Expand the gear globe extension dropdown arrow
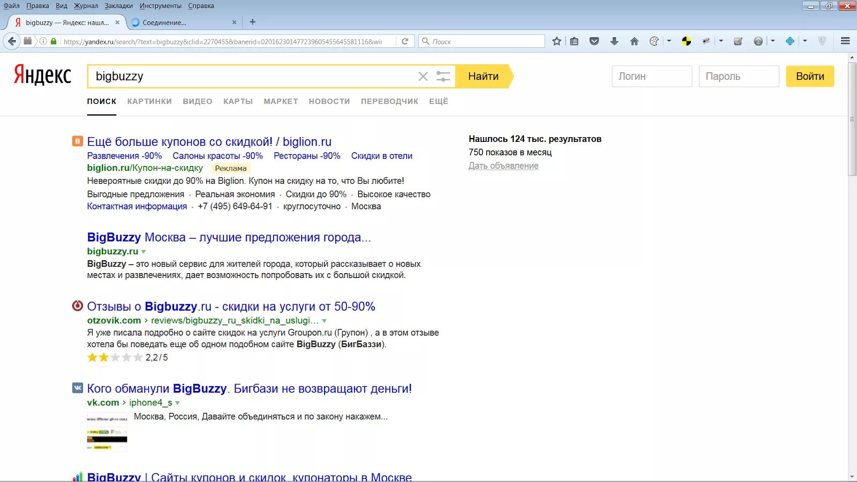This screenshot has width=857, height=482. click(772, 41)
